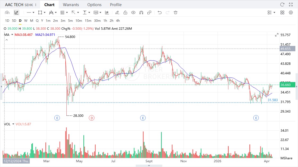298x167 pixels.
Task: Expand the rectangle shape dropdown
Action: coord(45,12)
